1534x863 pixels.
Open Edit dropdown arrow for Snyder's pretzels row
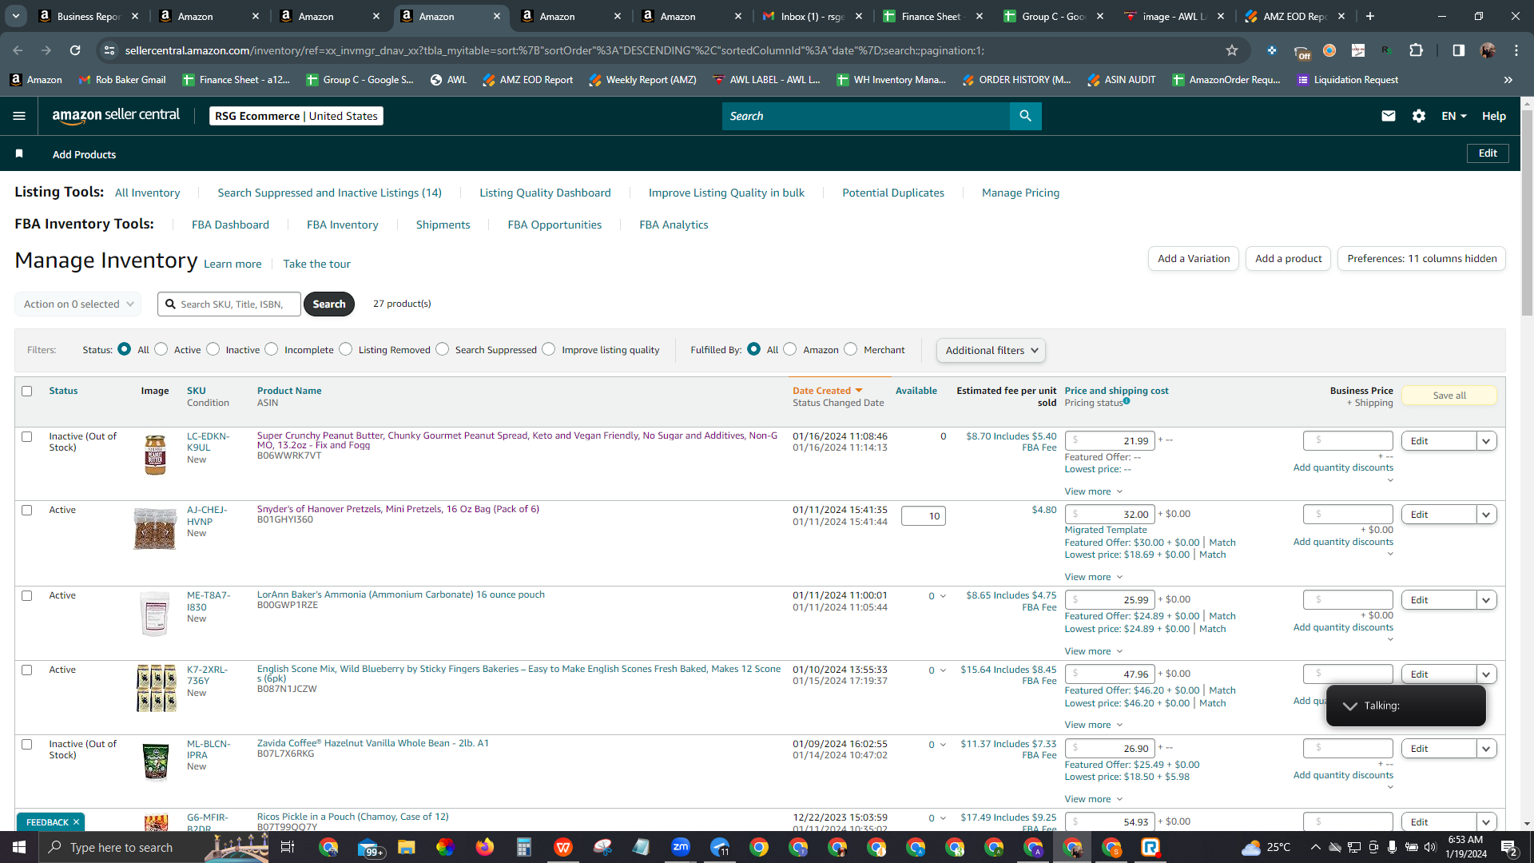[1486, 515]
